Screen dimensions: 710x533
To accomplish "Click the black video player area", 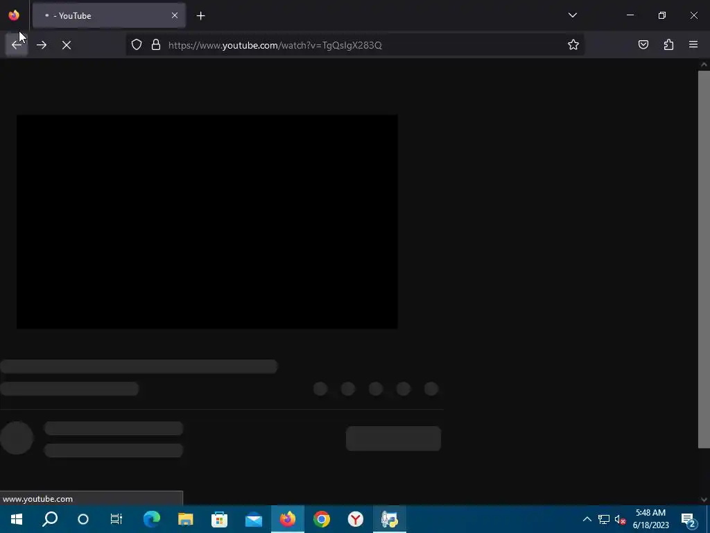I will [207, 221].
